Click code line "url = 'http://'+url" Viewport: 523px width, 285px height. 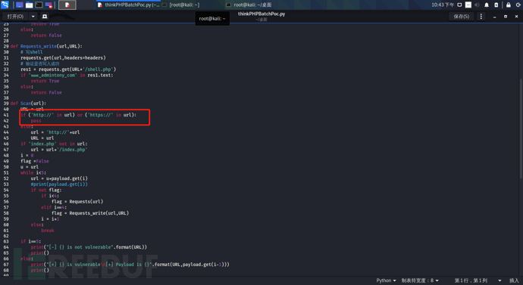pyautogui.click(x=55, y=132)
